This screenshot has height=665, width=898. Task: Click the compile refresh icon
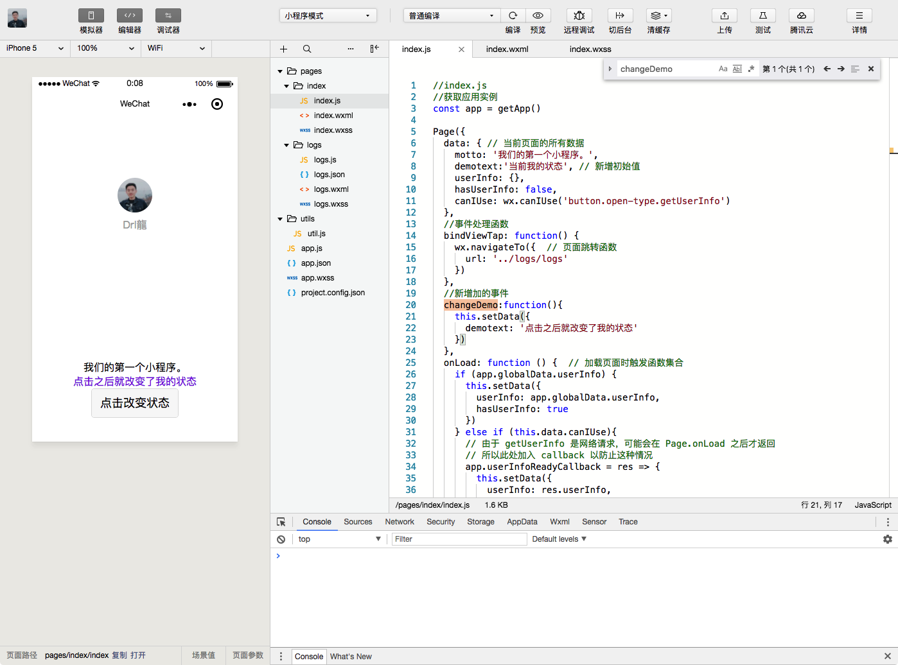coord(513,15)
